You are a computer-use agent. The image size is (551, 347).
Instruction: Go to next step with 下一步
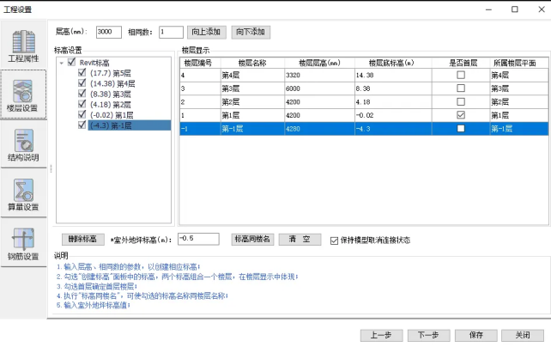[x=423, y=334]
